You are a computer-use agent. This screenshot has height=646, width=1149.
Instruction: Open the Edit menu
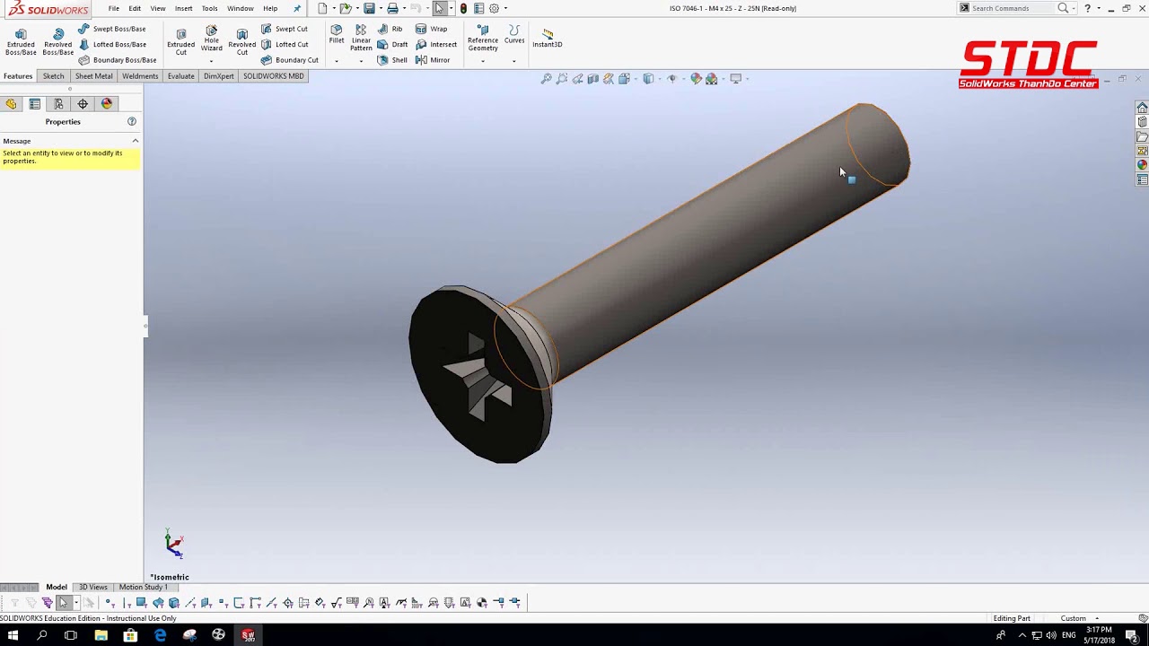(x=135, y=8)
